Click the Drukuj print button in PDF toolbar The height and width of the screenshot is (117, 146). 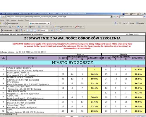[x=12, y=27]
